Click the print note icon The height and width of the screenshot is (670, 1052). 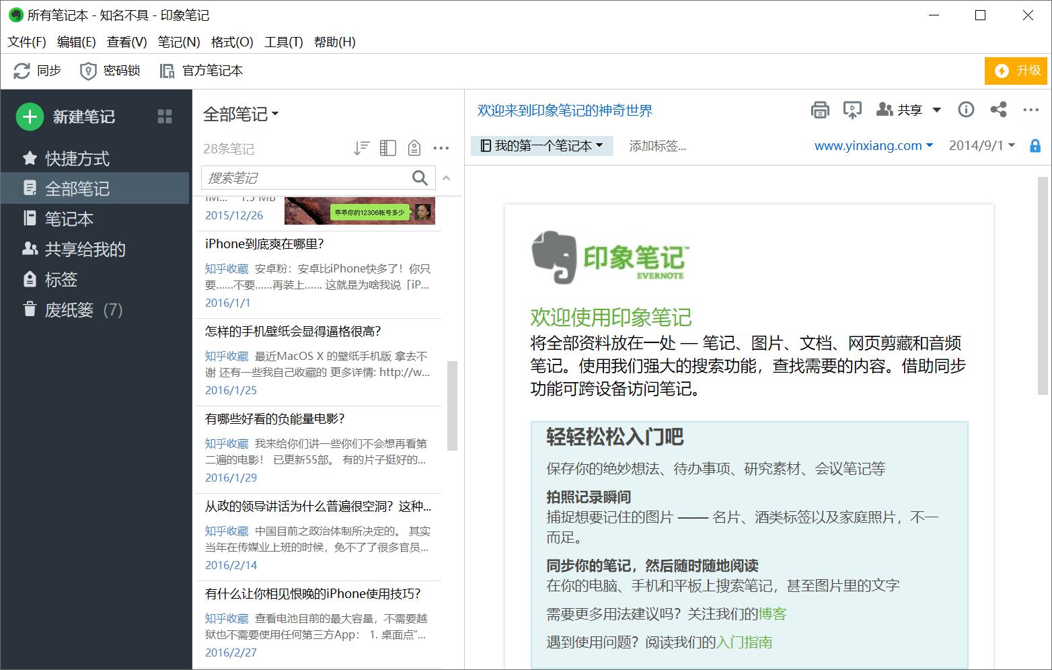point(820,110)
